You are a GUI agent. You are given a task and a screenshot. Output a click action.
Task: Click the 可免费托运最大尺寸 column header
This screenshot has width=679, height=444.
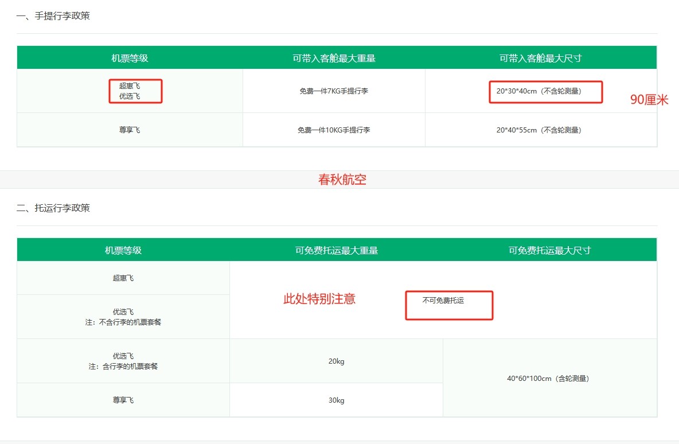[x=549, y=250]
